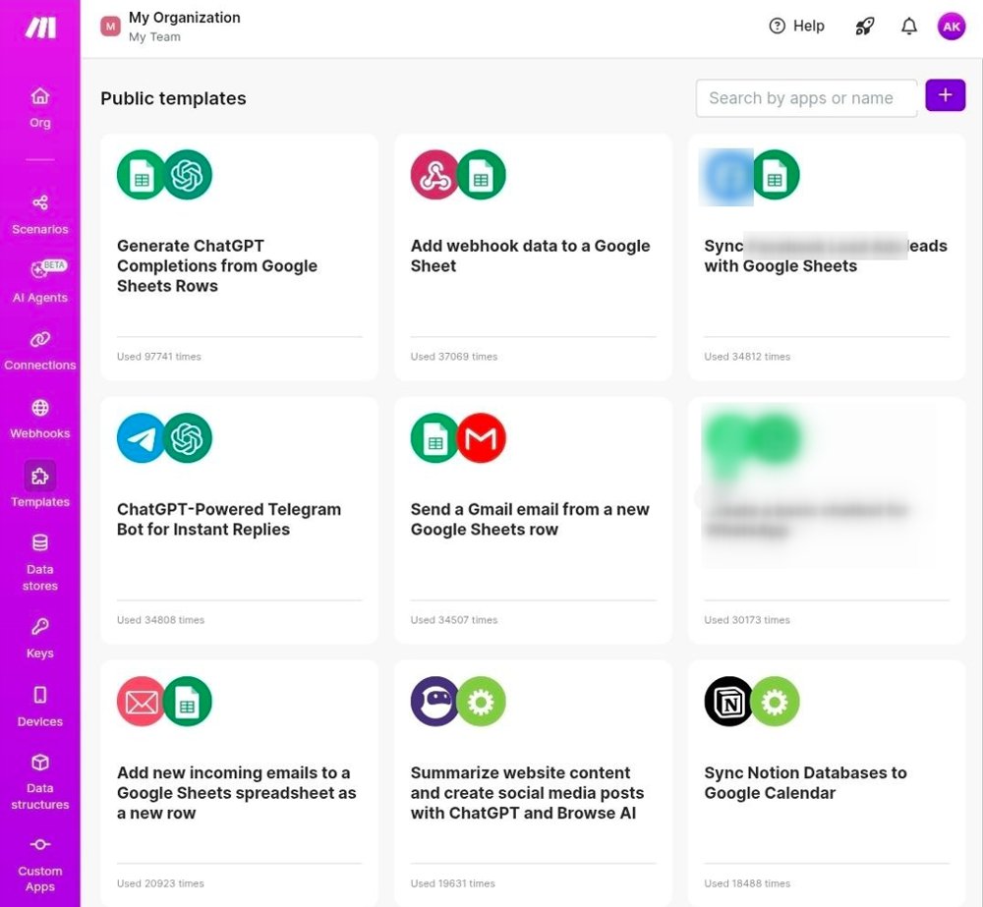The image size is (983, 907).
Task: Open Data structures section
Action: click(40, 780)
